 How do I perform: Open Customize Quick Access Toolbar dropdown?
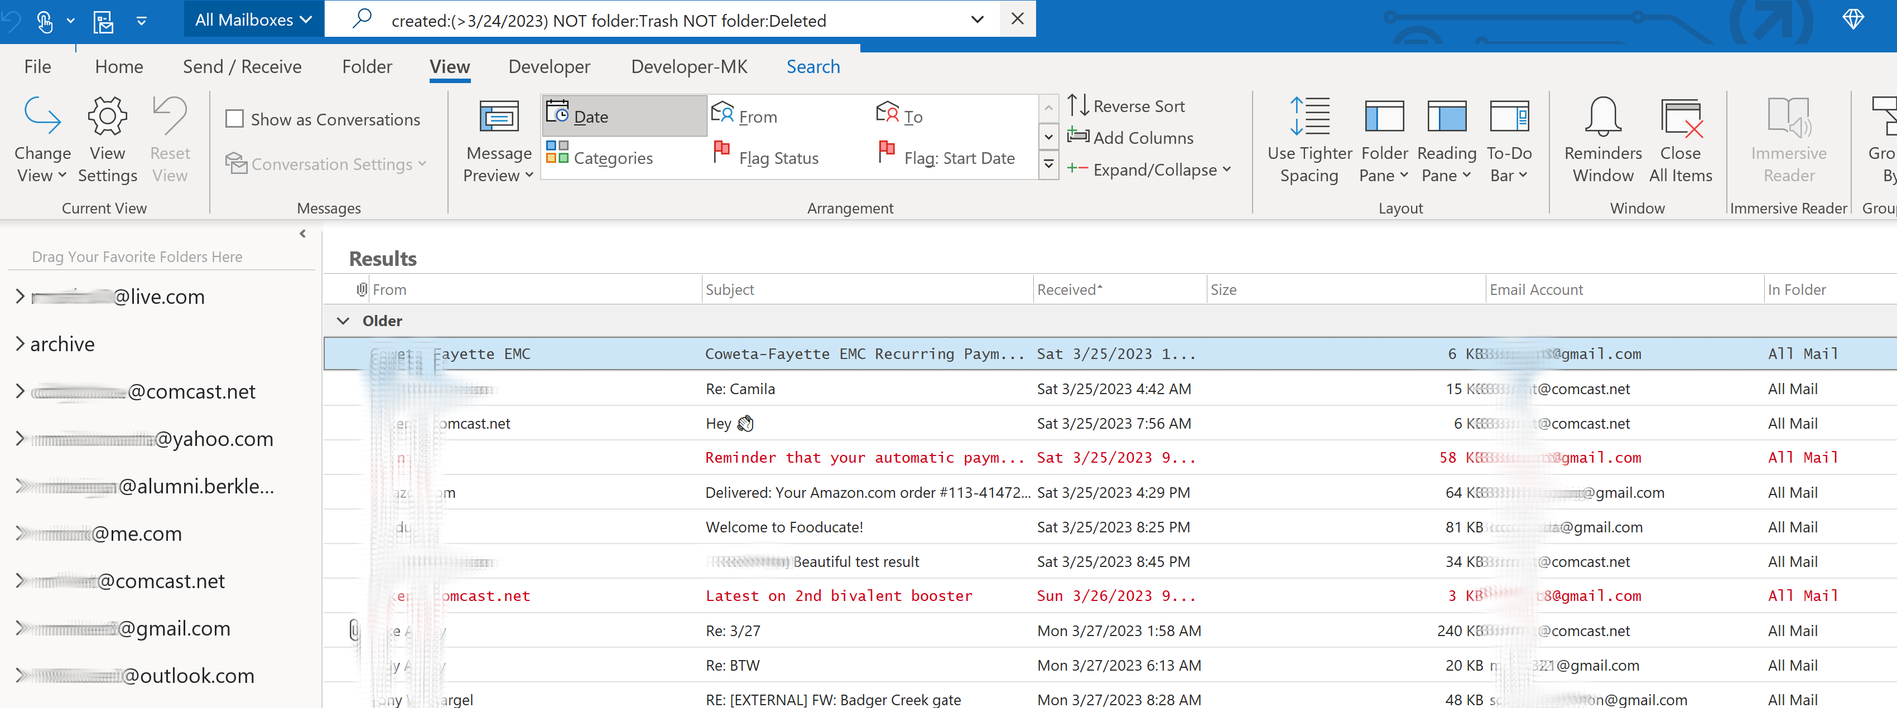click(x=141, y=21)
